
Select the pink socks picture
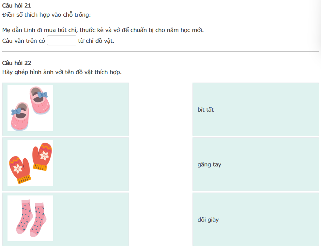[30, 218]
